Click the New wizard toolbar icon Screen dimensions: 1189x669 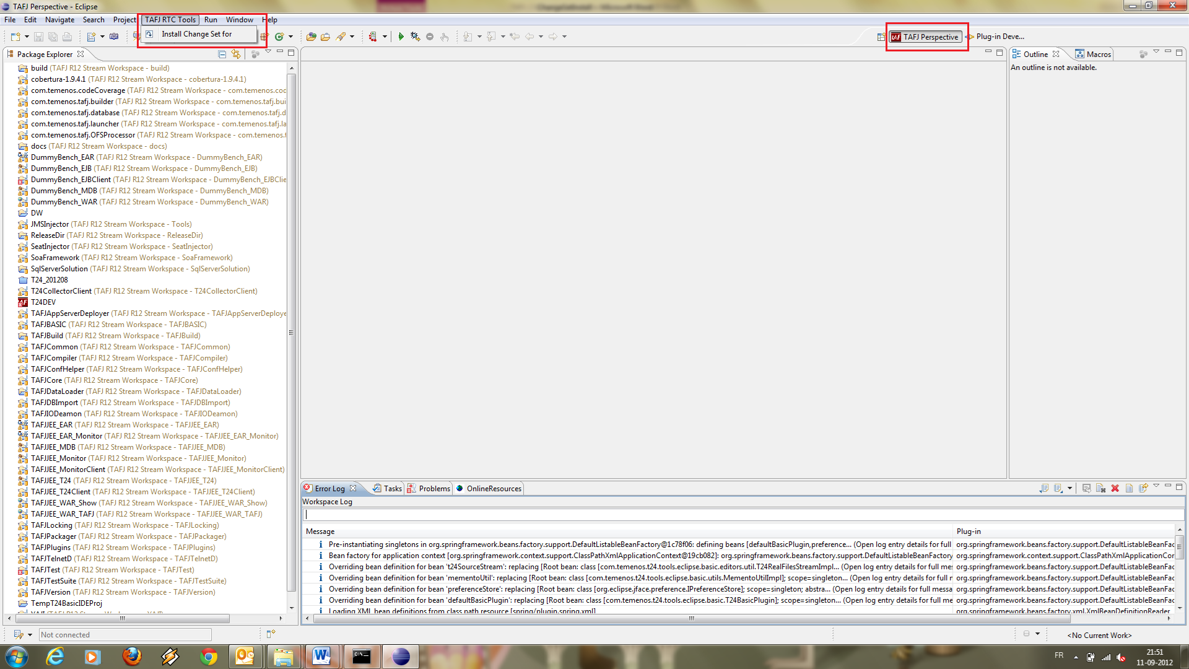point(15,37)
